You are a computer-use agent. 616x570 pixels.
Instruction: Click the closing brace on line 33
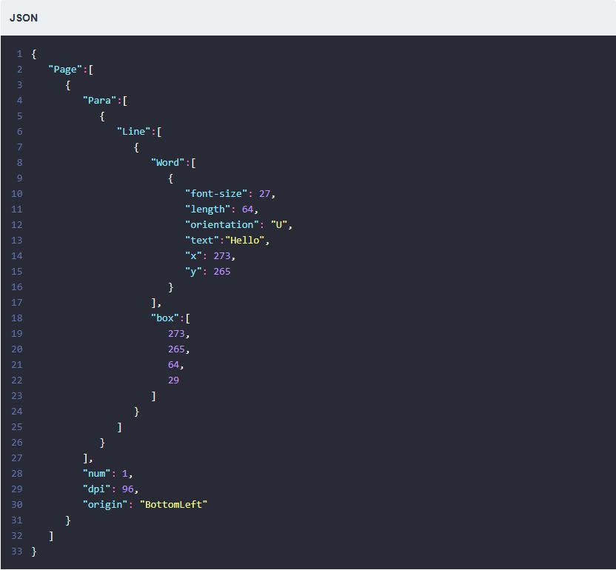tap(34, 551)
